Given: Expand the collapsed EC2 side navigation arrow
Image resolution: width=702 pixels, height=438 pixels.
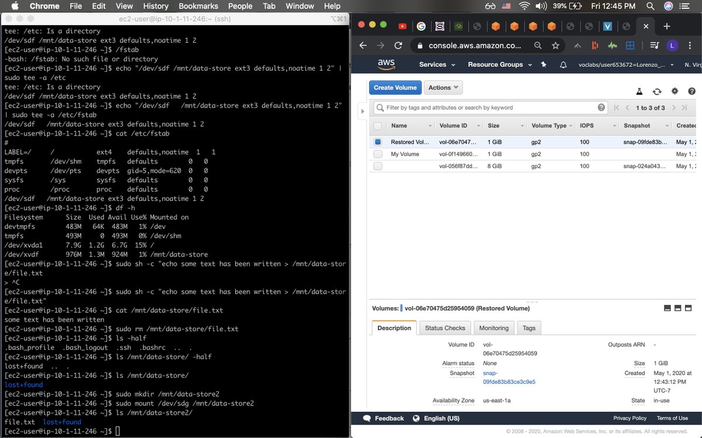Looking at the screenshot, I should [362, 111].
